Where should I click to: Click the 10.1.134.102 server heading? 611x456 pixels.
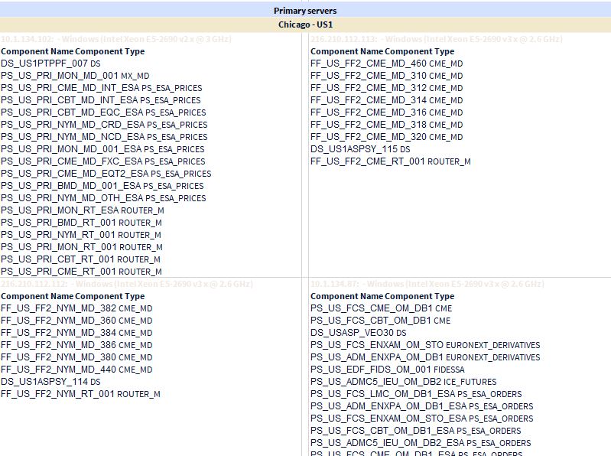pos(116,39)
